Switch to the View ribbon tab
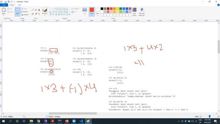The image size is (220, 124). (x=20, y=5)
